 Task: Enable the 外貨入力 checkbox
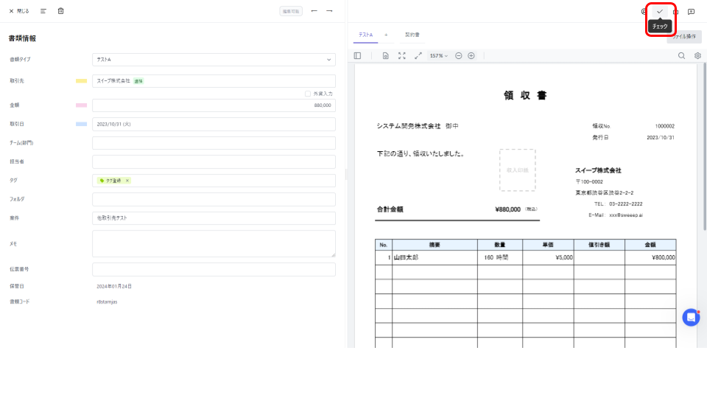[x=308, y=94]
